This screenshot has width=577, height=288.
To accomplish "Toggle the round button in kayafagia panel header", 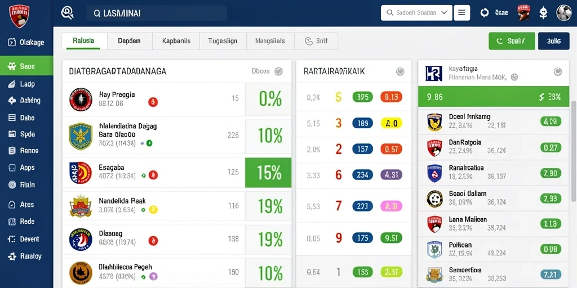I will 558,71.
